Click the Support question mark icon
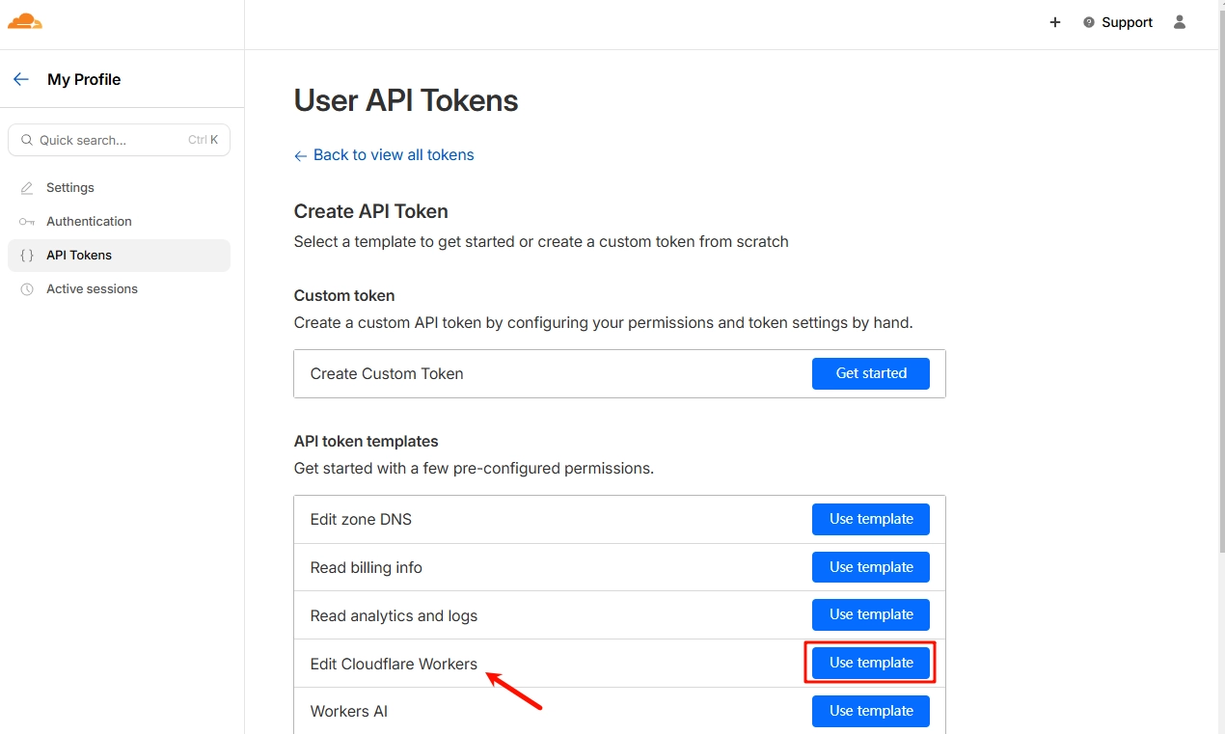Screen dimensions: 1225x734 (x=1089, y=22)
